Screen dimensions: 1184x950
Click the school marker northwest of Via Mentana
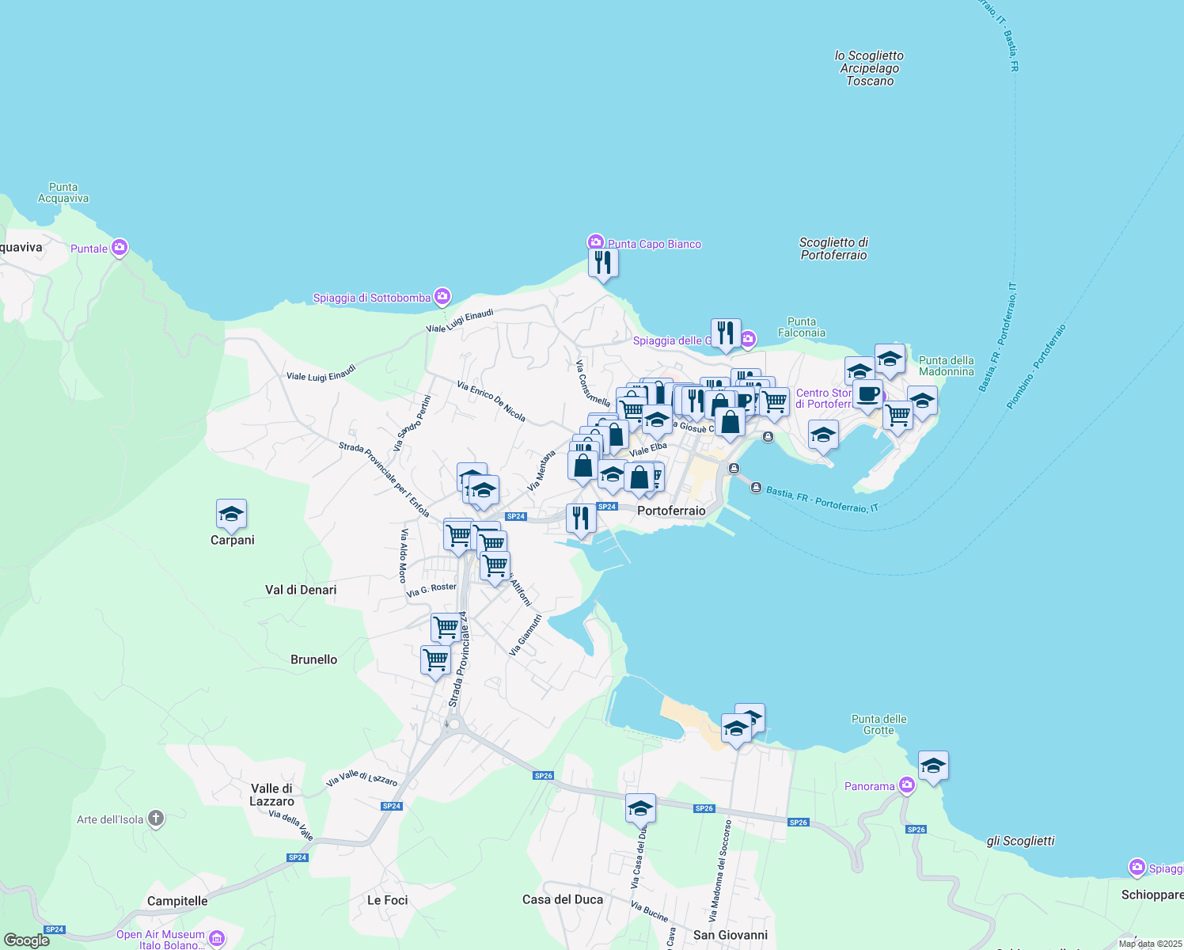coord(483,492)
